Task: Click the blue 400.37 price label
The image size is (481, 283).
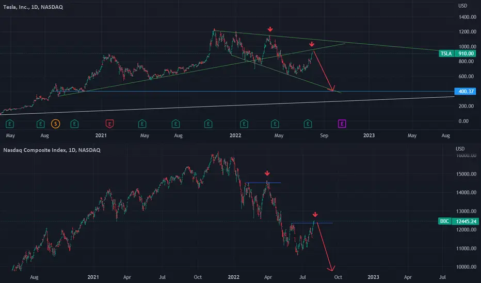Action: point(466,91)
